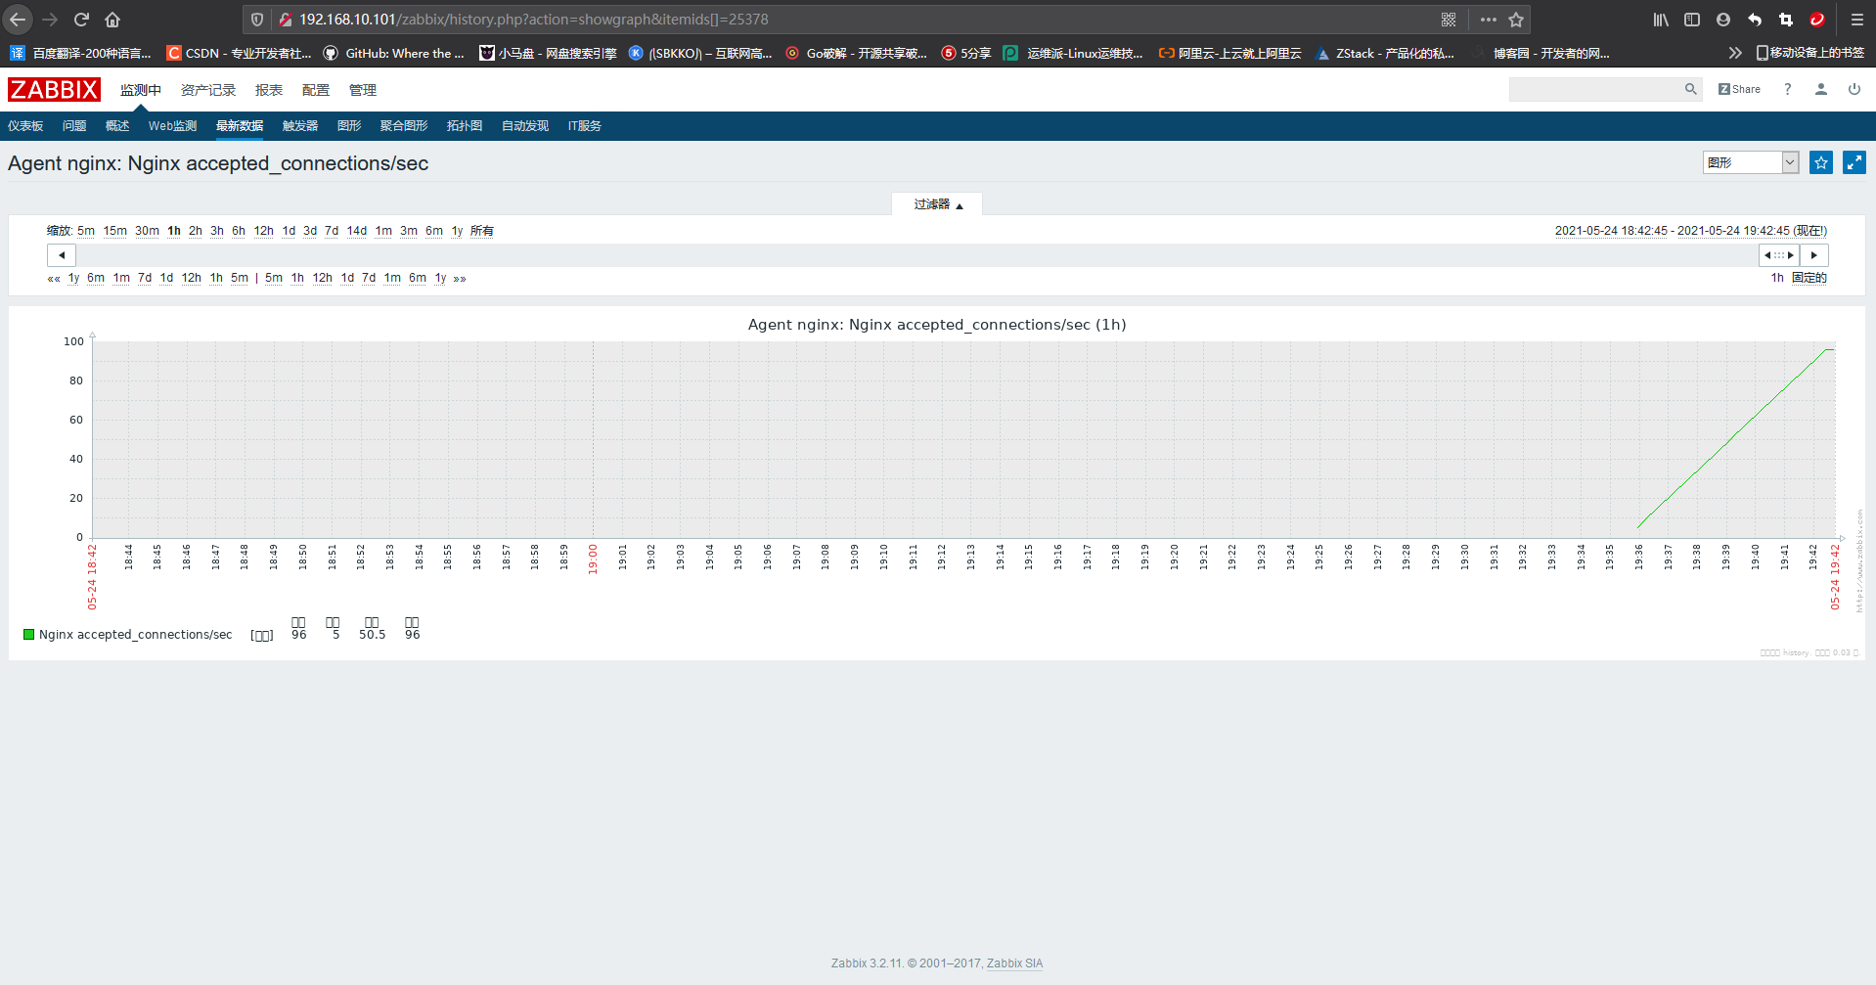Click the Zabbix Share button

point(1739,89)
